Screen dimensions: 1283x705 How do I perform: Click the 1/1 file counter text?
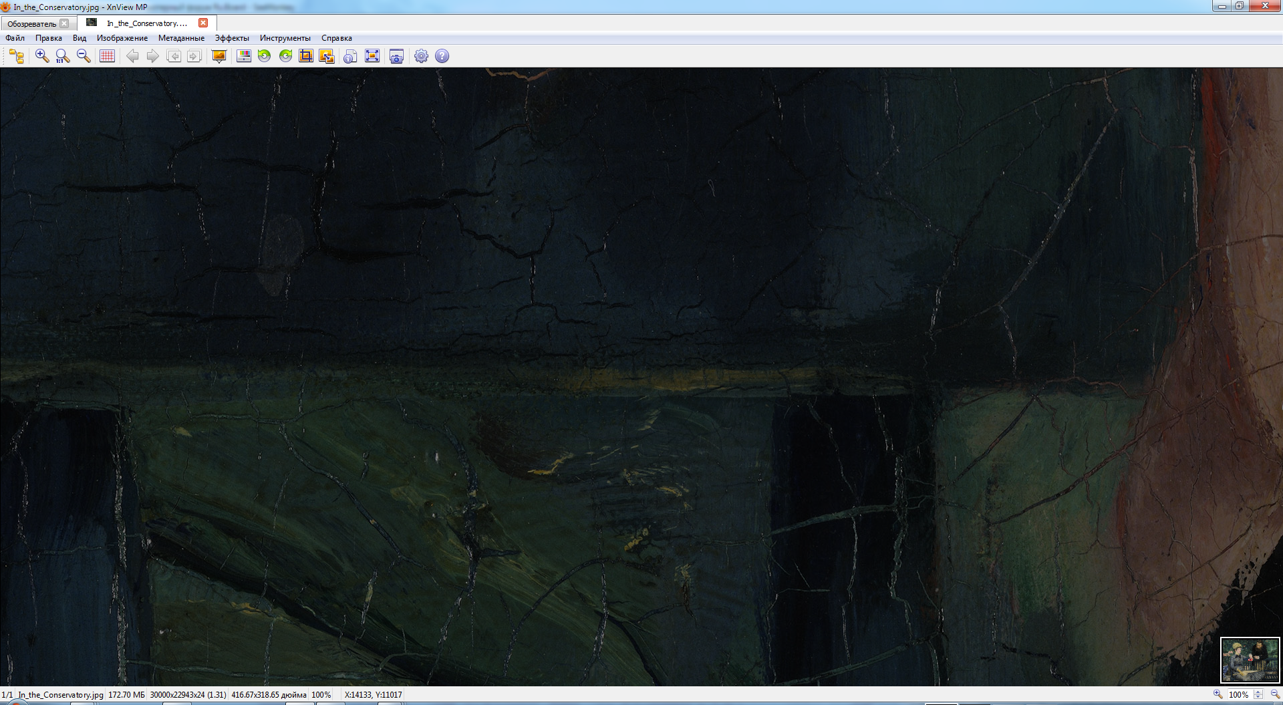pos(7,695)
